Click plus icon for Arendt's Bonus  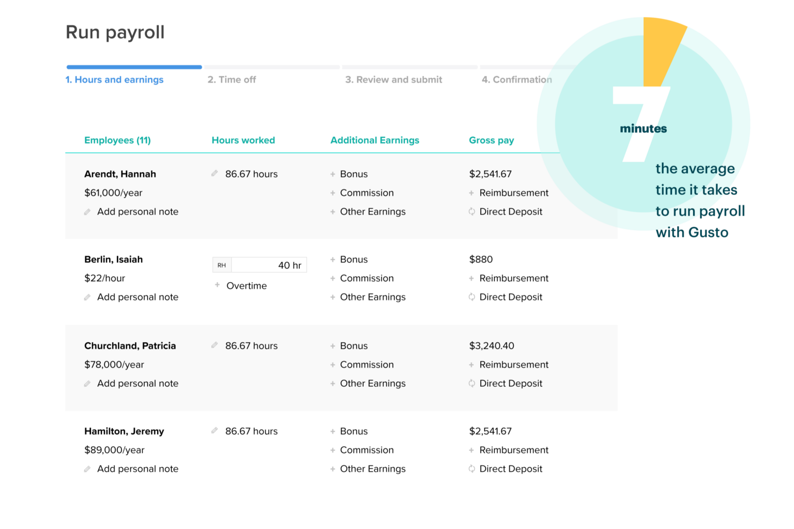coord(333,174)
